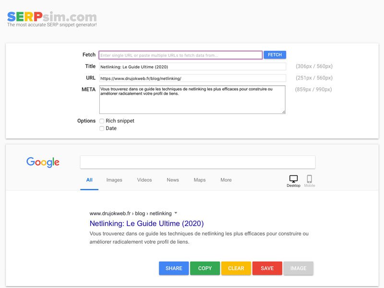Focus the META description textarea
Viewport: 384px width, 288px height.
pos(192,100)
